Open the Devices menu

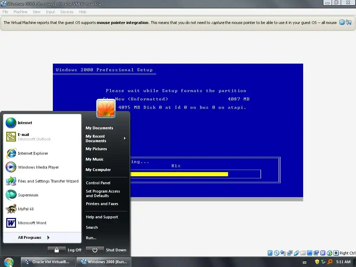pyautogui.click(x=67, y=12)
